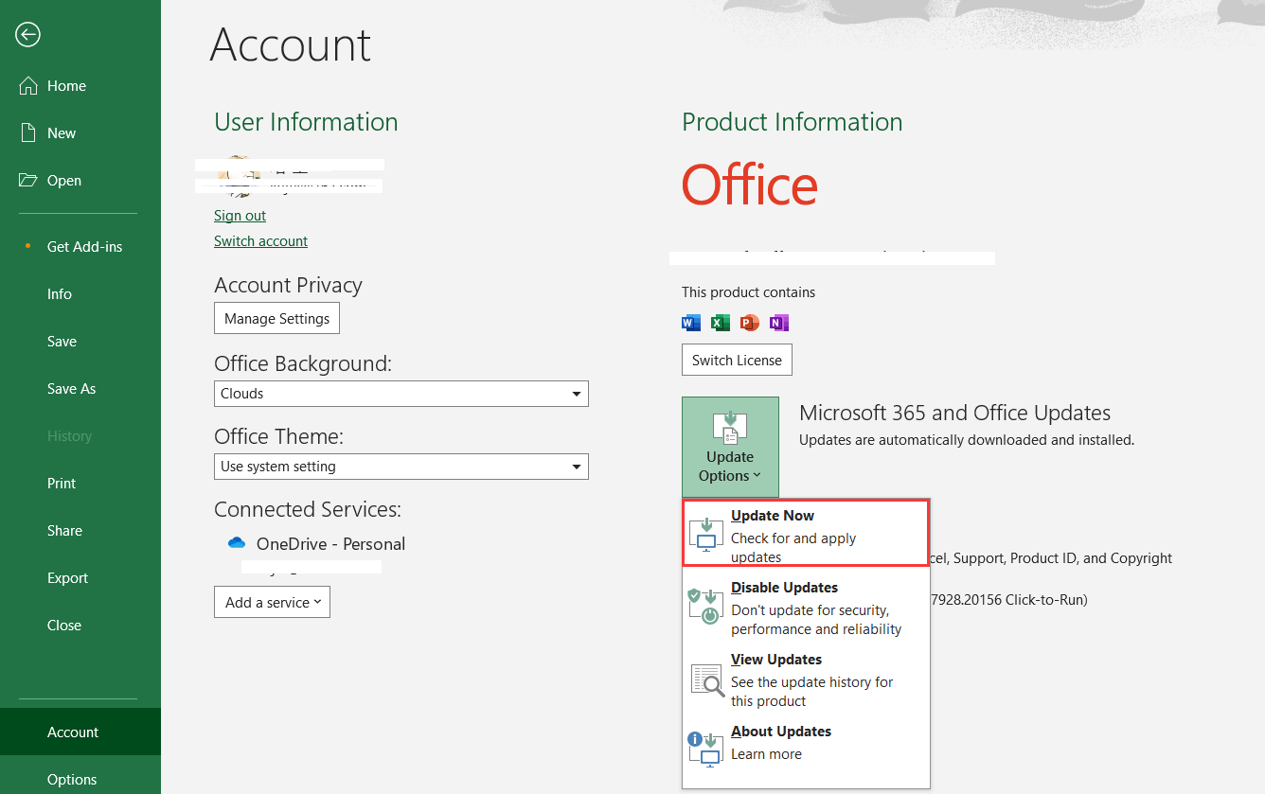Select Save in the sidebar

(80, 341)
